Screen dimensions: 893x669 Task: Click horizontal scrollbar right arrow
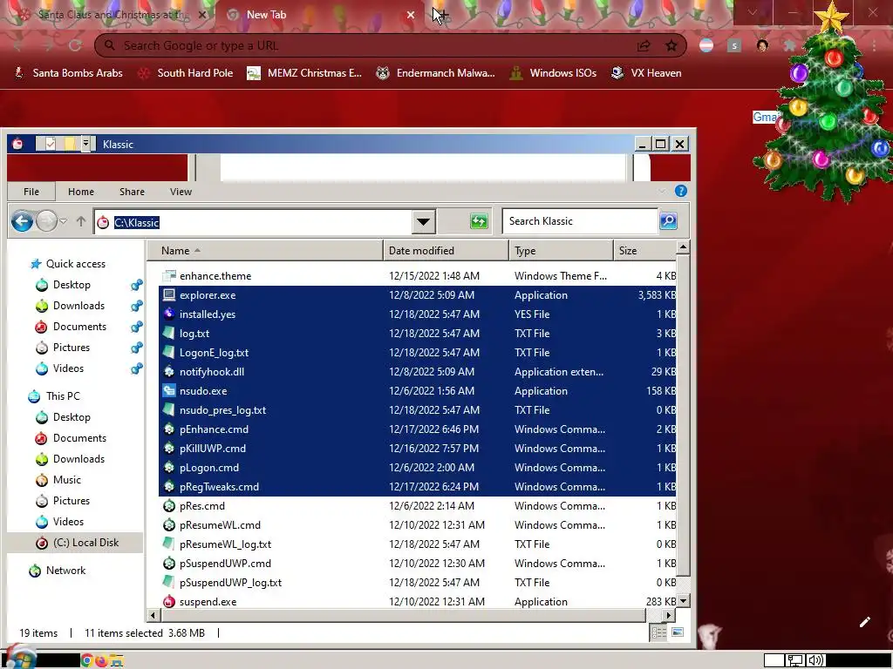click(668, 615)
